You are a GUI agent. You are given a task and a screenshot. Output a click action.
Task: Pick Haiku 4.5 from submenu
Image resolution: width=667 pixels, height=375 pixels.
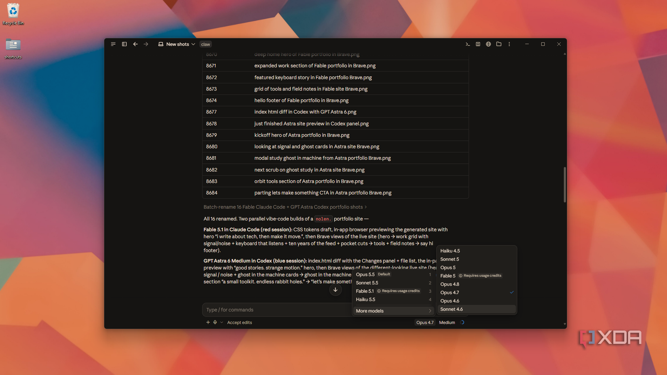coord(477,251)
